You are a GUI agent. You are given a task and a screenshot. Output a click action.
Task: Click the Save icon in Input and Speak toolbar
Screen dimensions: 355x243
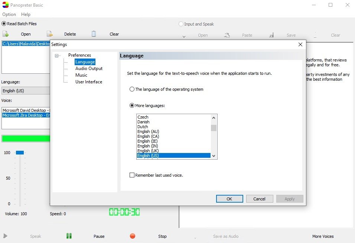[x=272, y=35]
